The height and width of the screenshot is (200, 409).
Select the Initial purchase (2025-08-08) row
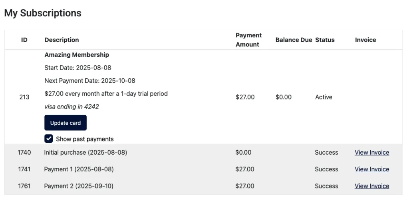point(85,152)
